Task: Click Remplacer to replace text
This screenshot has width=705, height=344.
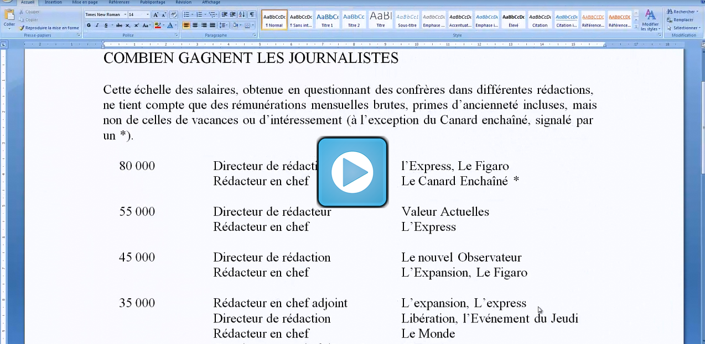Action: (680, 19)
